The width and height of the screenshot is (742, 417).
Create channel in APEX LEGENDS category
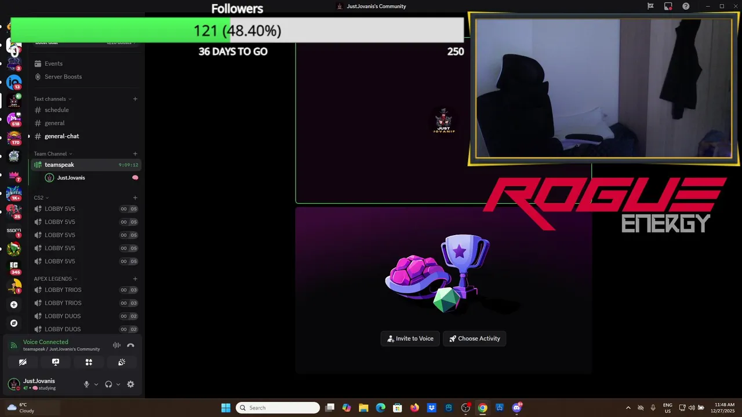[135, 279]
